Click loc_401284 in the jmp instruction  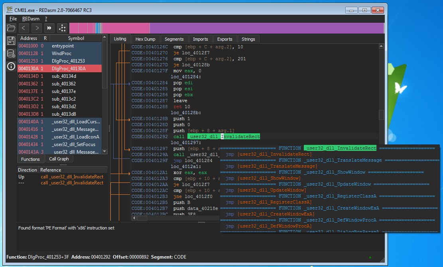tap(198, 161)
